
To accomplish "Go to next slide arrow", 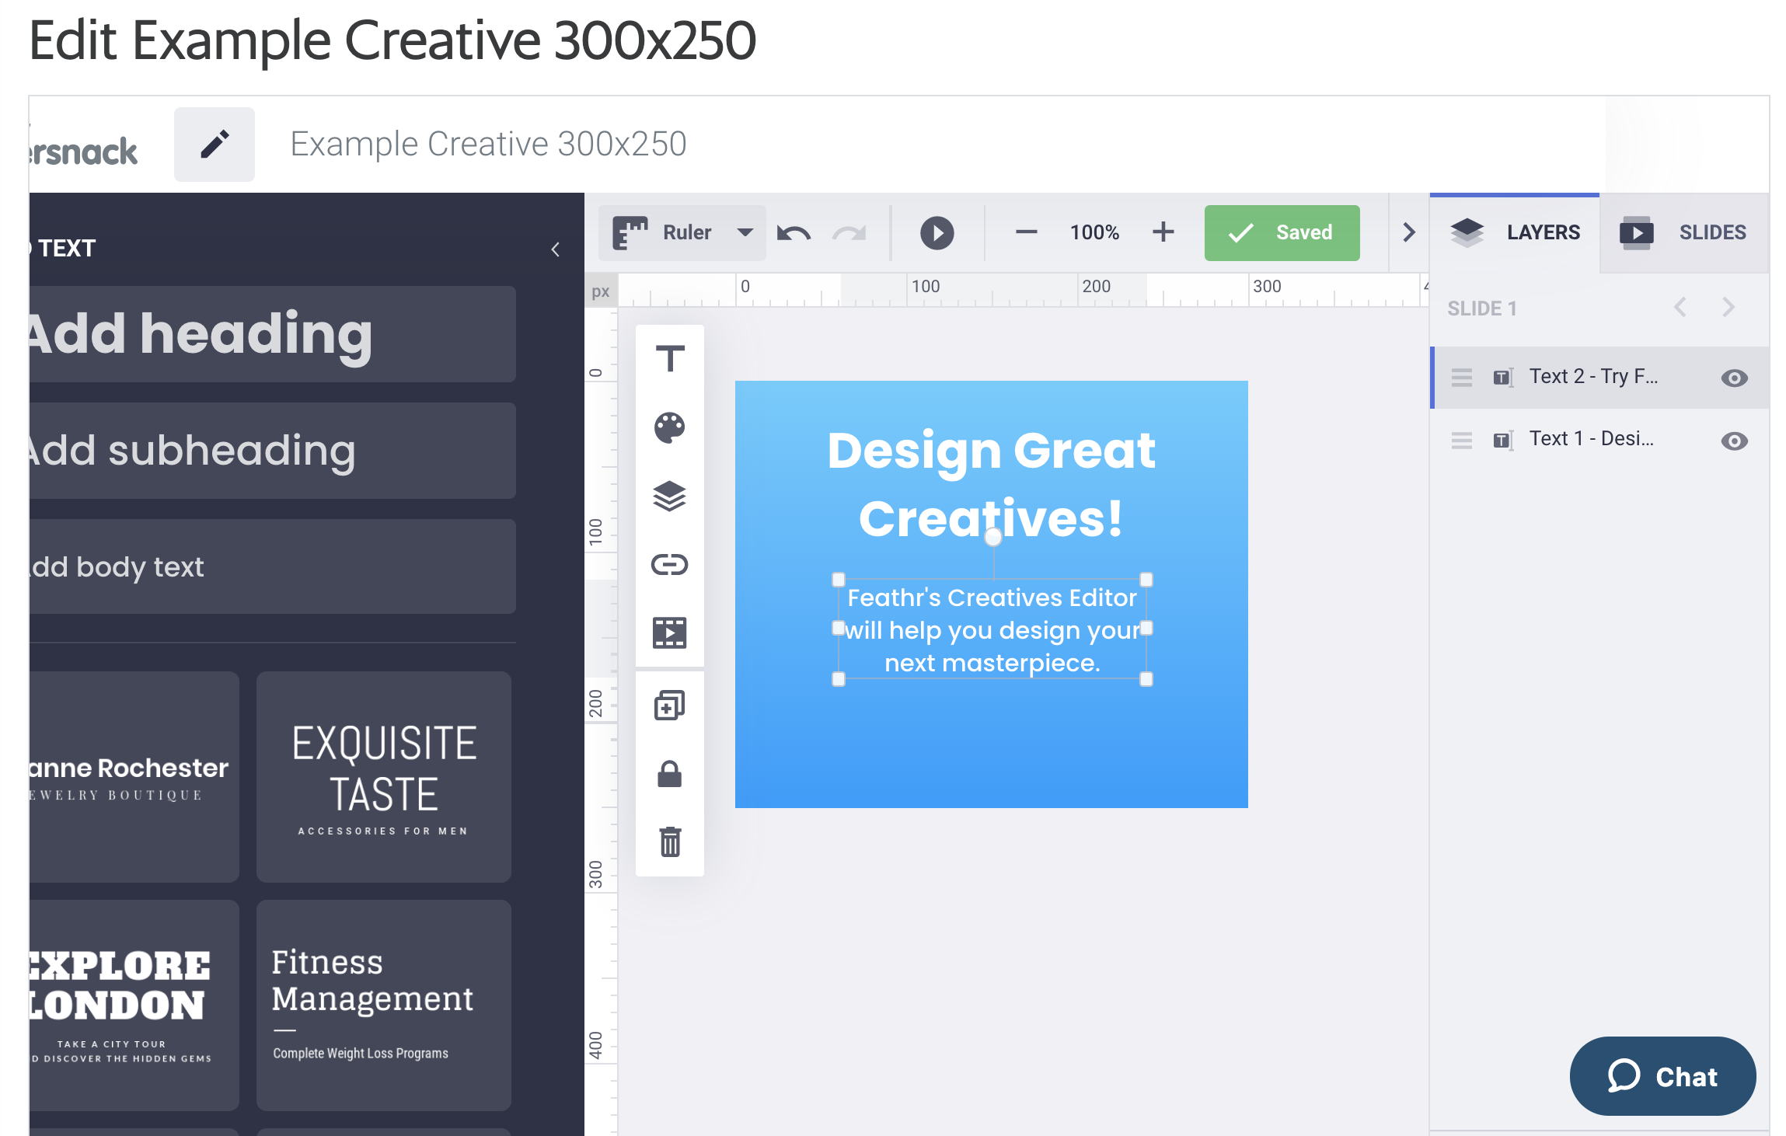I will pos(1728,308).
